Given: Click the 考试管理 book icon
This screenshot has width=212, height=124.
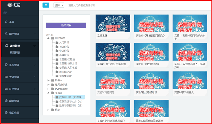Looking at the screenshot, I should click(x=6, y=77).
